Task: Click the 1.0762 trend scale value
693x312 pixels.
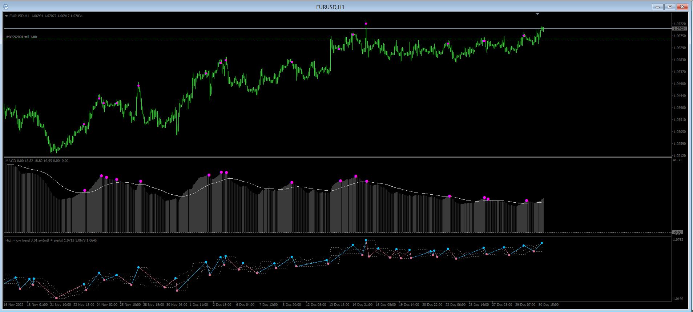Action: 678,240
